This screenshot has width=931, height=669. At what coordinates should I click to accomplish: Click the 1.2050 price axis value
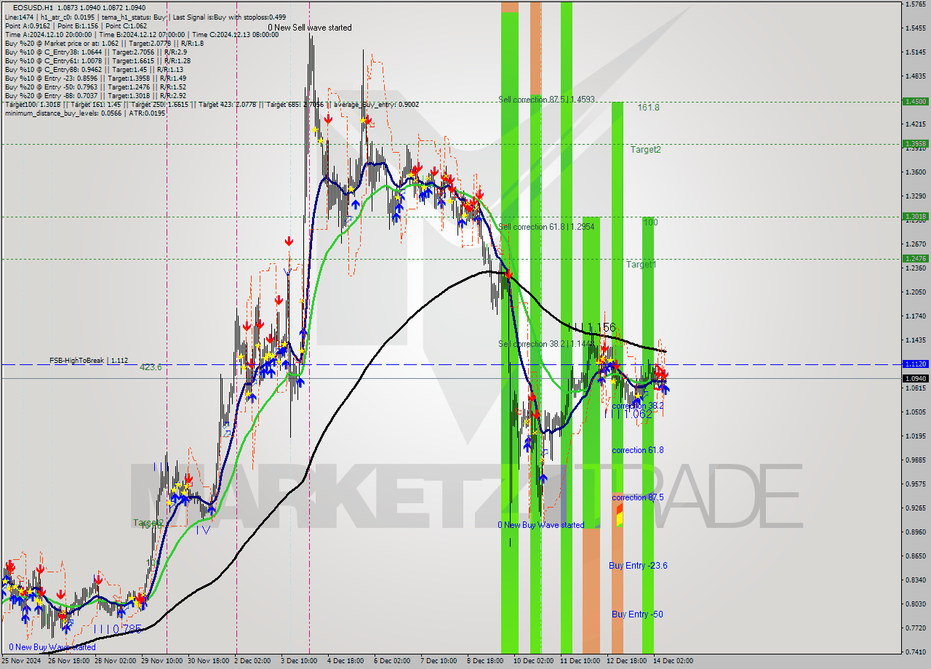(915, 292)
